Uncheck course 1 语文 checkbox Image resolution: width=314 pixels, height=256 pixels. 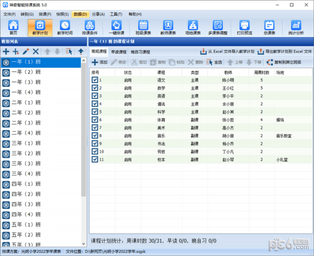coord(95,80)
